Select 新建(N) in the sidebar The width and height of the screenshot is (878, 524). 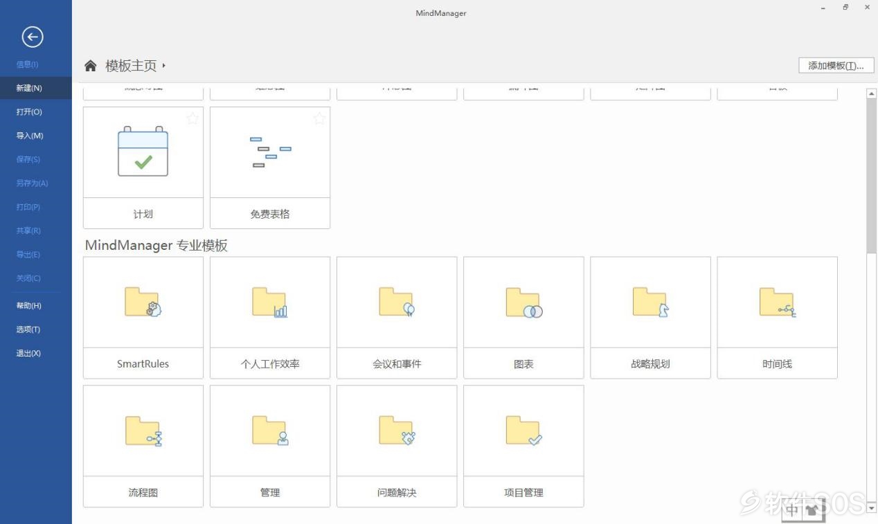pos(36,88)
